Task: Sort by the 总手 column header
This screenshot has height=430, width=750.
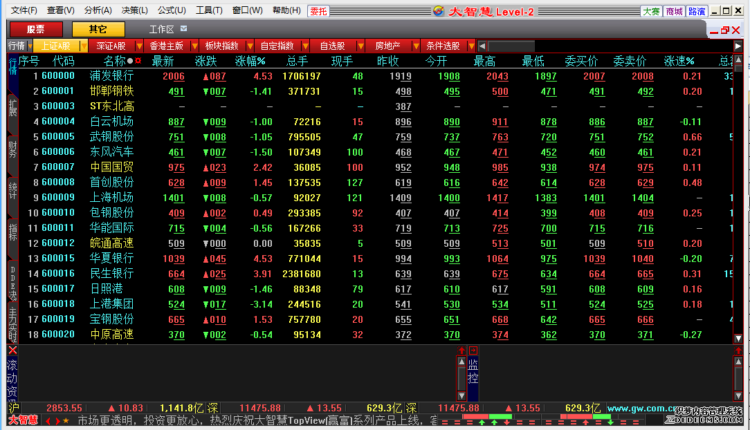Action: click(x=298, y=61)
